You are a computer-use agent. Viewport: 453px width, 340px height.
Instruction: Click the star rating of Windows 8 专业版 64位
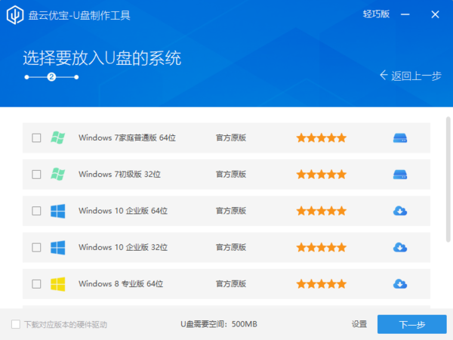322,283
